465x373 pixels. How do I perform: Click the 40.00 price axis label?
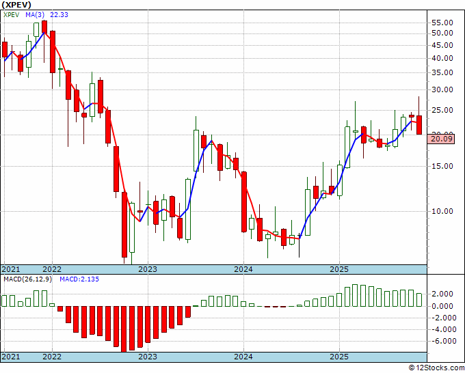pyautogui.click(x=442, y=58)
